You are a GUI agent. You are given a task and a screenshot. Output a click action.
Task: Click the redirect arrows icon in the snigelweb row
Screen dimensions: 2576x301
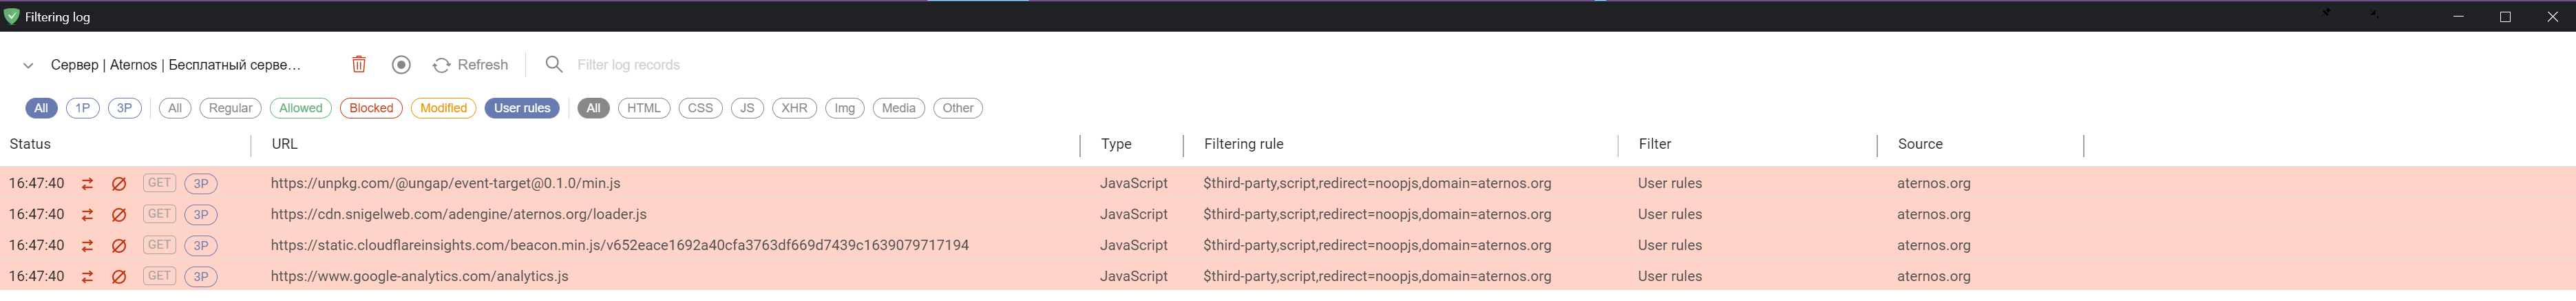(88, 215)
